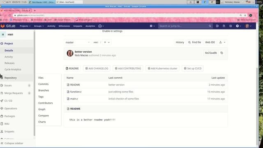
Task: Open Operations in the sidebar
Action: 17,109
